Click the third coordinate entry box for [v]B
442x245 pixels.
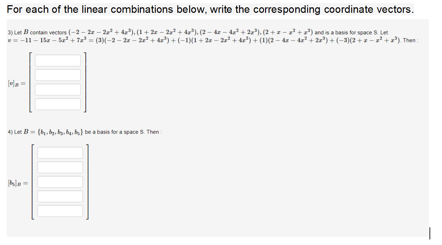(x=58, y=89)
